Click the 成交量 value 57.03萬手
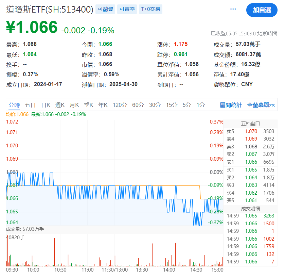This screenshot has width=285, height=276. (248, 44)
